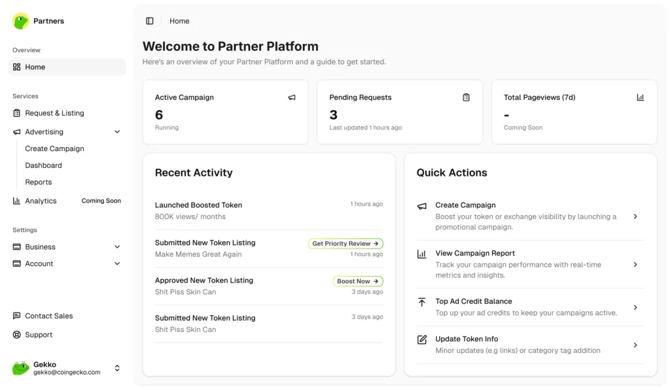Screen dimensions: 670x389
Task: Click the clipboard icon on Pending Requests card
Action: point(466,97)
